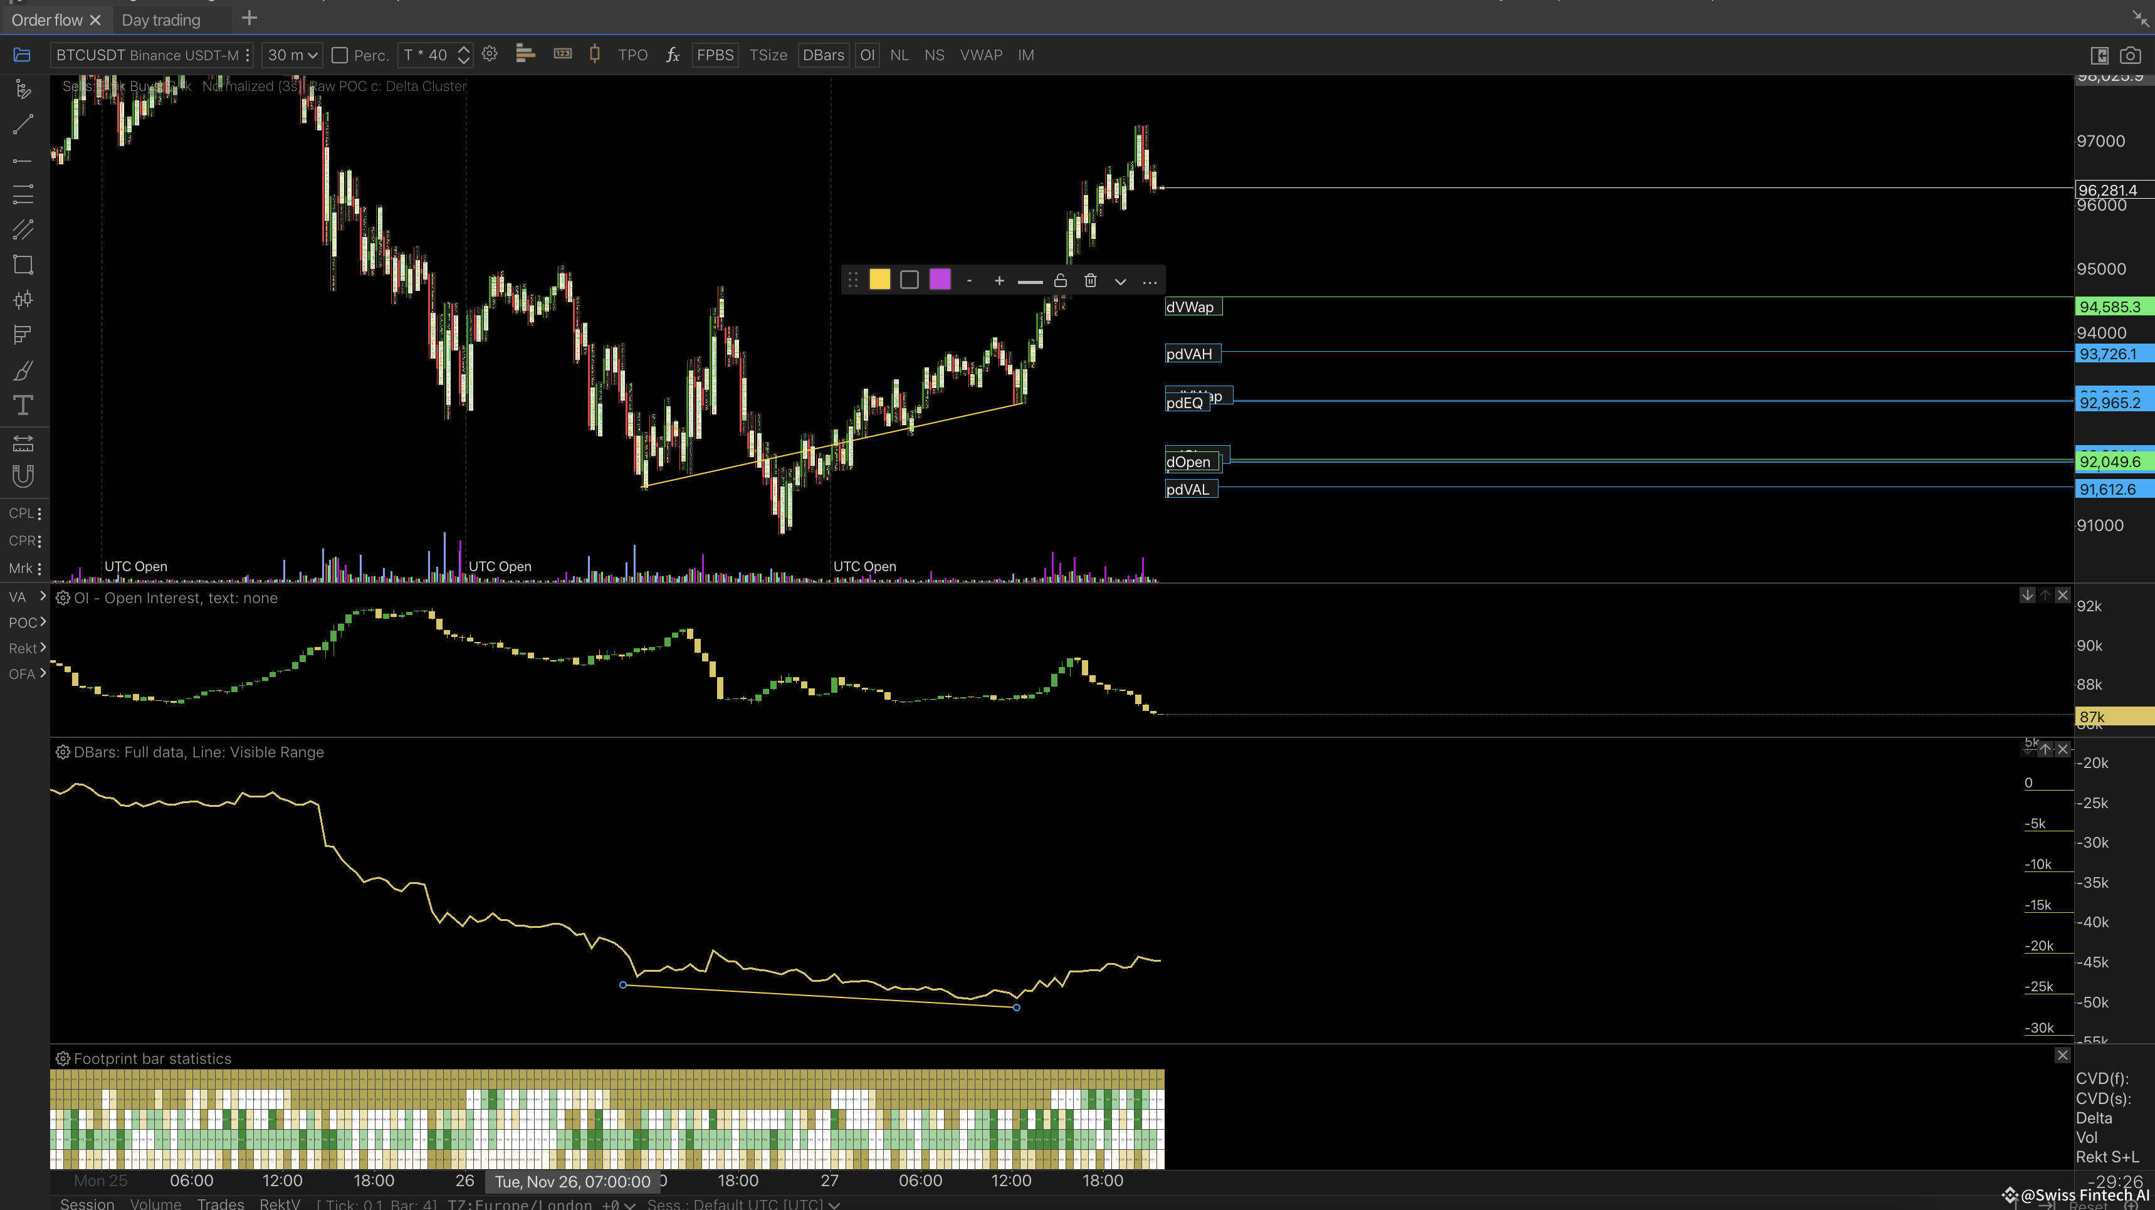Select the parallel channel drawing tool

point(23,229)
